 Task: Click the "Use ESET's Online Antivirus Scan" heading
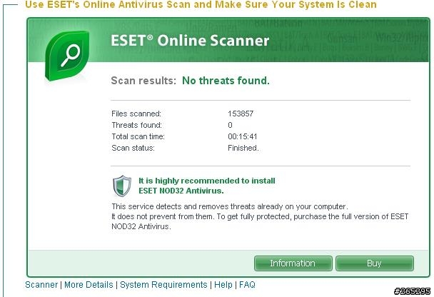point(201,4)
